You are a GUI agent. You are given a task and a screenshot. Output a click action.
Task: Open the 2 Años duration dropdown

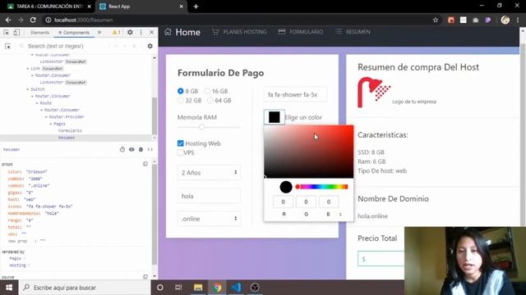[209, 173]
